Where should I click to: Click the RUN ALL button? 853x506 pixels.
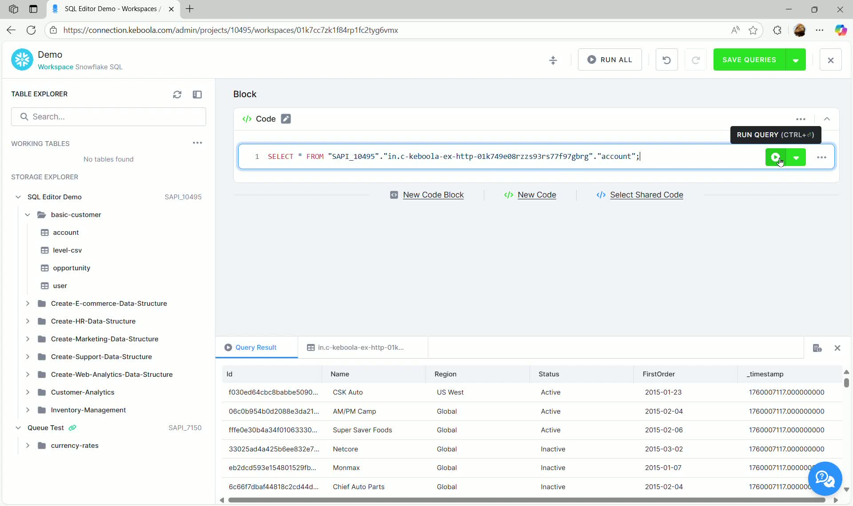pyautogui.click(x=610, y=59)
